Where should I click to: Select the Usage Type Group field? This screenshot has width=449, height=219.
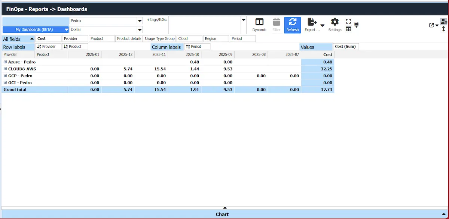coord(160,38)
